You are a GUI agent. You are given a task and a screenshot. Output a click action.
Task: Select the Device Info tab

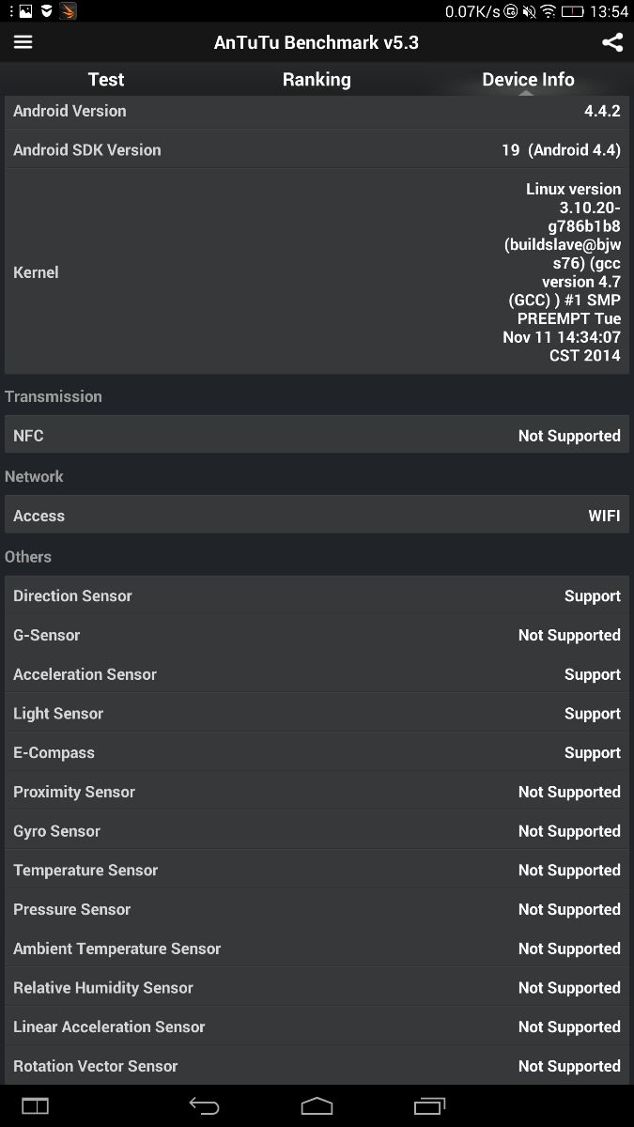pyautogui.click(x=528, y=80)
